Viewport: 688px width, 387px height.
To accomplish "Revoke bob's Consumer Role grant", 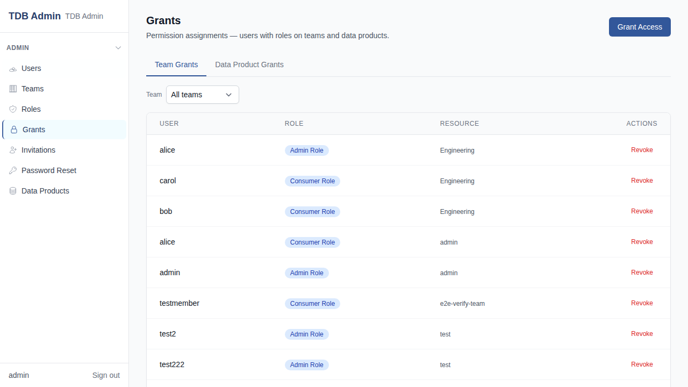I will pos(642,211).
